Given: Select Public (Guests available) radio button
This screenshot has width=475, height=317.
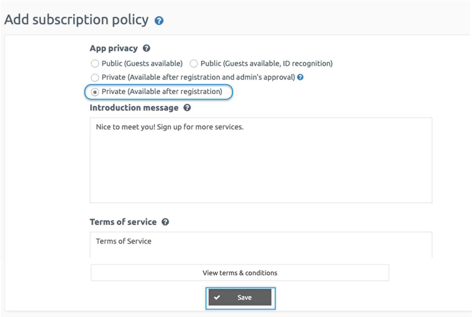Looking at the screenshot, I should (x=95, y=64).
